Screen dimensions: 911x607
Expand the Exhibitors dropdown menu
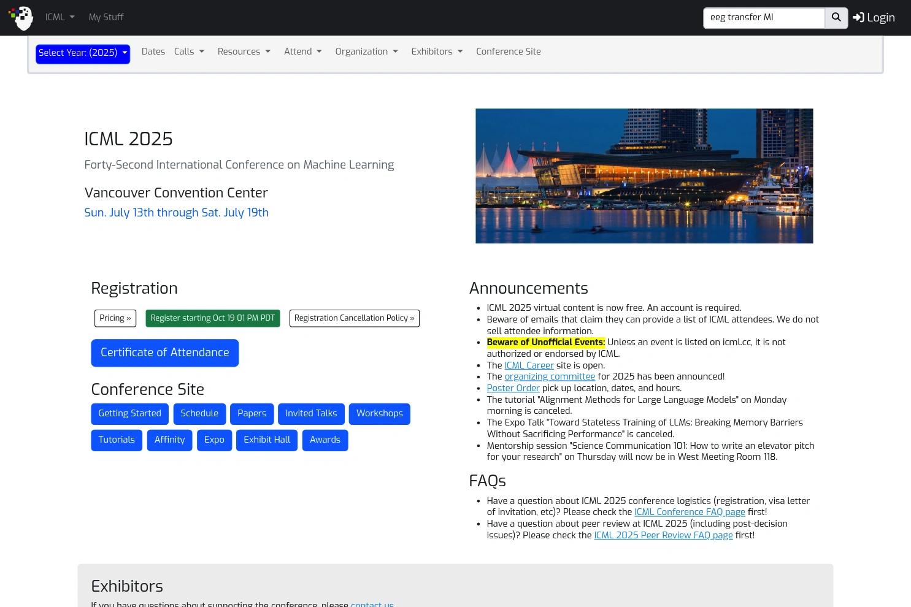coord(437,52)
